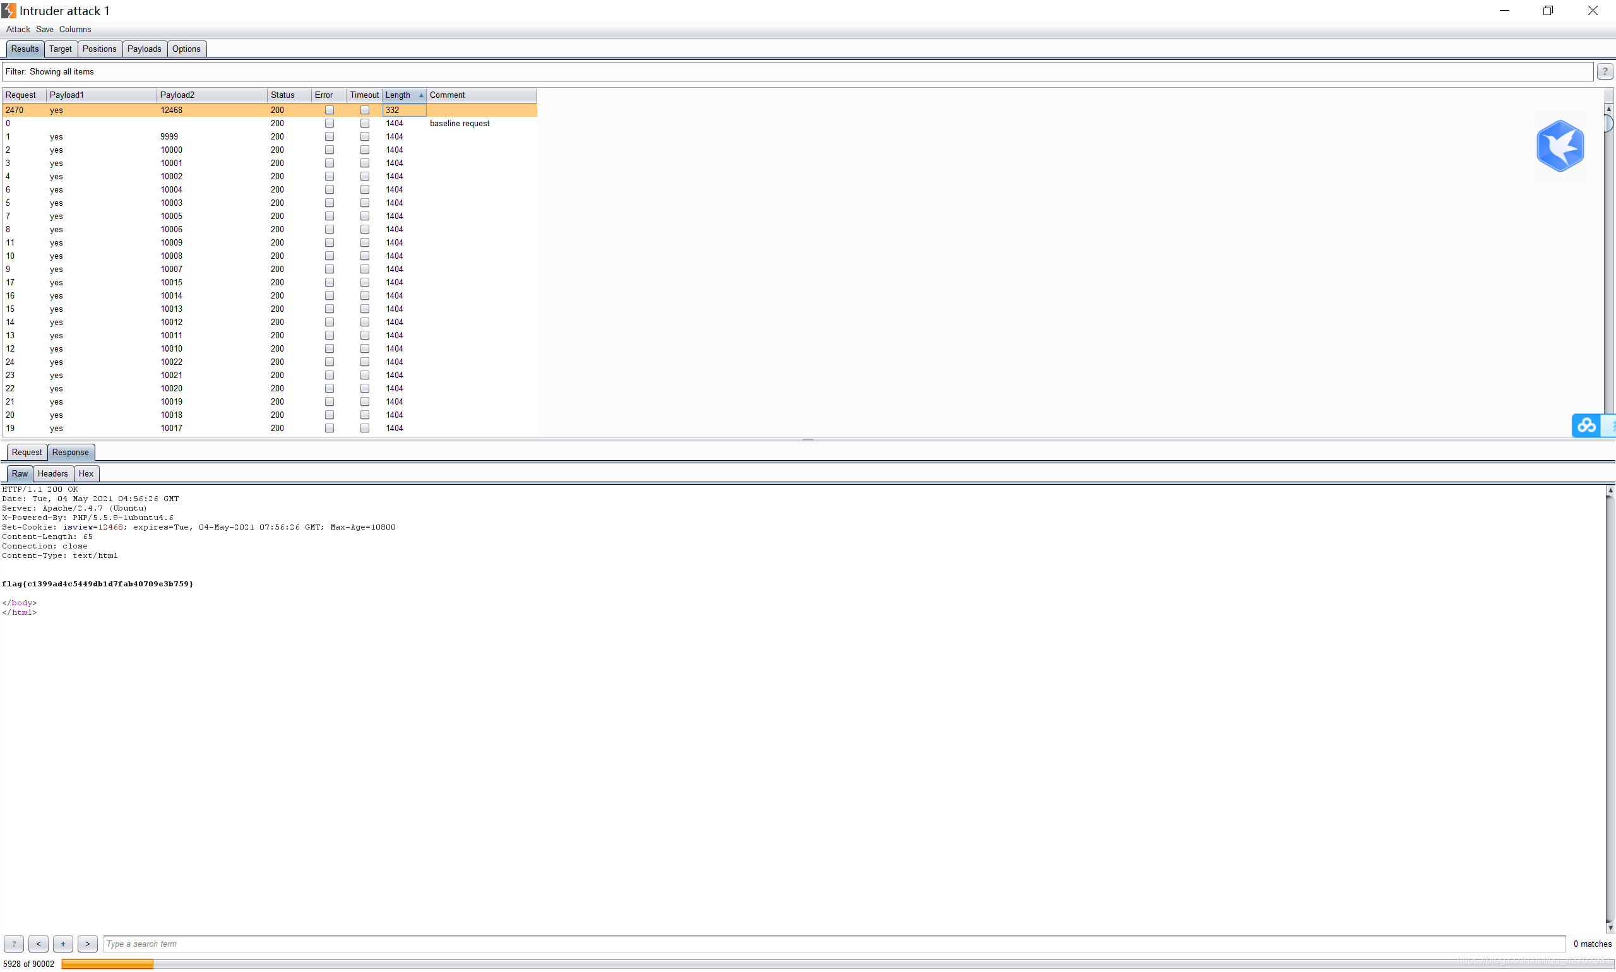Viewport: 1616px width, 972px height.
Task: Show the Request tab
Action: 27,452
